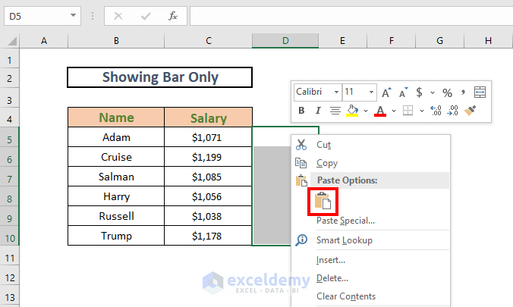The width and height of the screenshot is (513, 307).
Task: Select the Format Painter brush
Action: [471, 111]
